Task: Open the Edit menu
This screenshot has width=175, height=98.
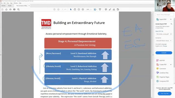Action: (5, 3)
